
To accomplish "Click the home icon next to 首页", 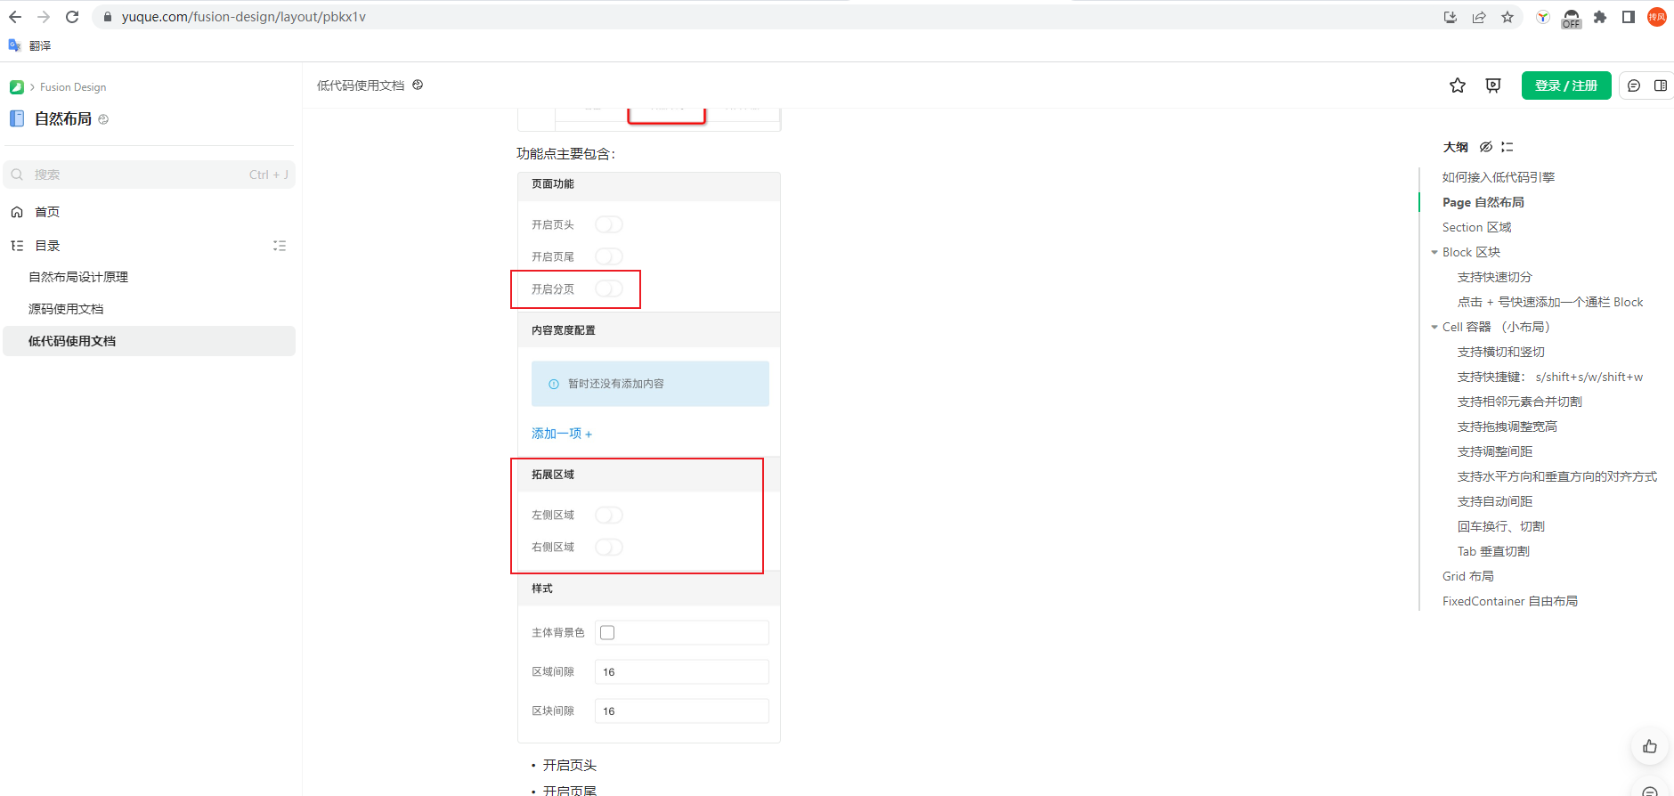I will (x=17, y=212).
